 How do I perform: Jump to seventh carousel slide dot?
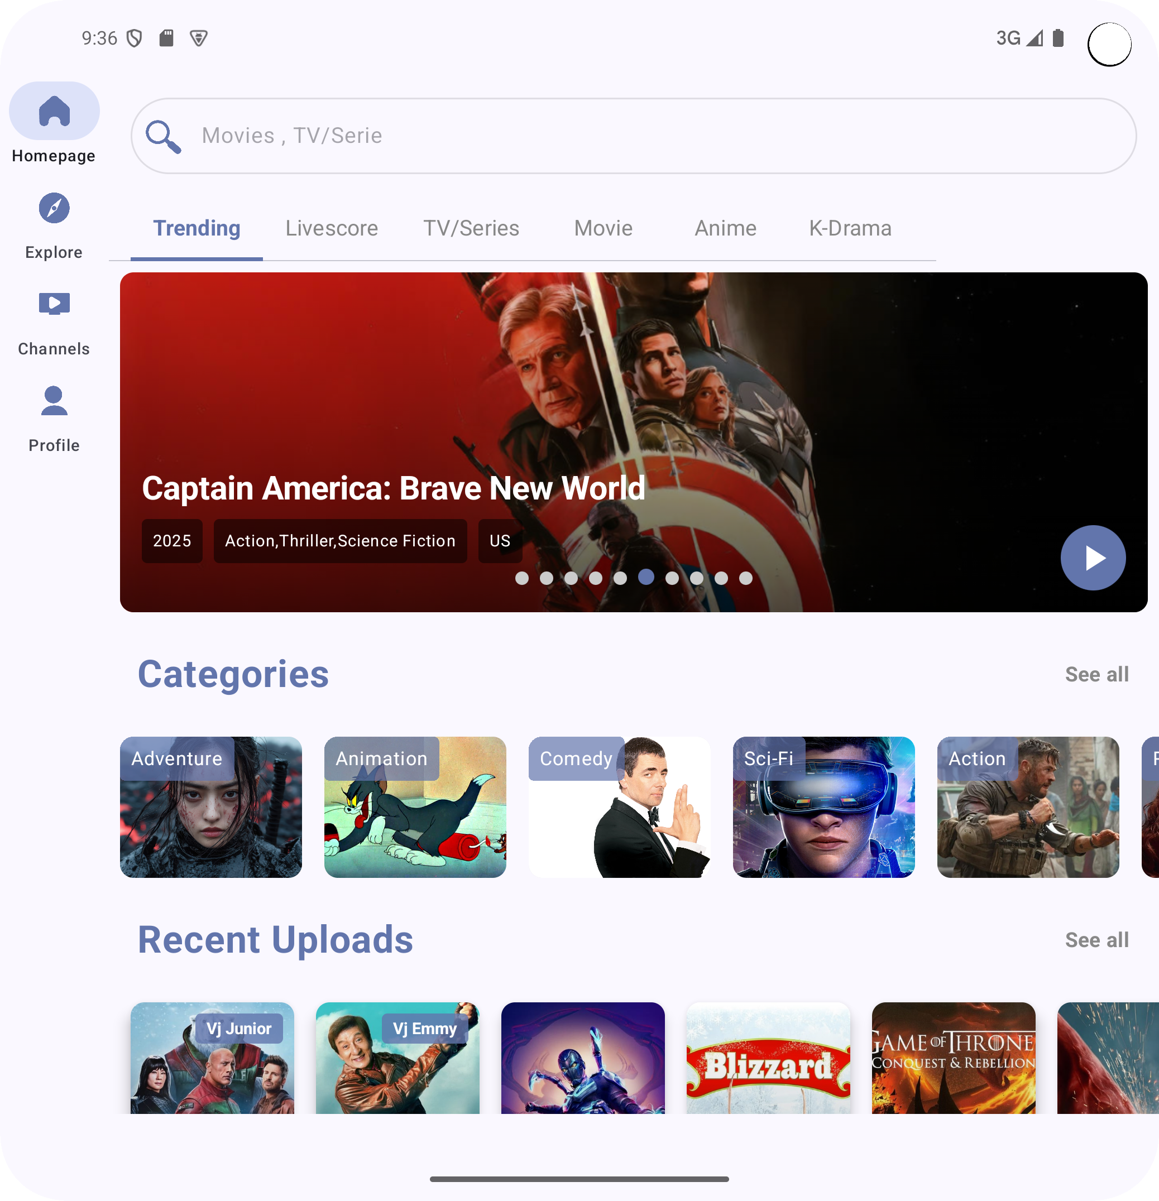click(x=672, y=578)
